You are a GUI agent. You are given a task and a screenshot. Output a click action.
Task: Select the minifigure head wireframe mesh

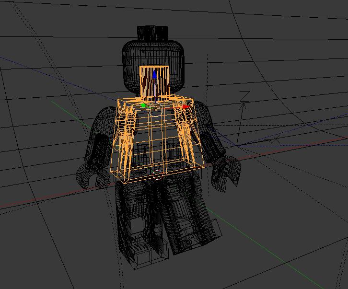153,67
